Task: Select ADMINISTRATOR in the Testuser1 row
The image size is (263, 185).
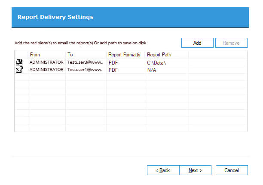Action: coord(47,70)
